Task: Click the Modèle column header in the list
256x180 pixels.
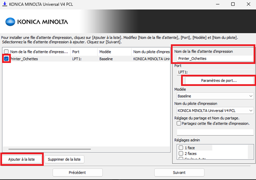Action: click(x=113, y=52)
